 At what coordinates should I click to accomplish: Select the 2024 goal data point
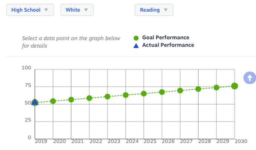[125, 95]
